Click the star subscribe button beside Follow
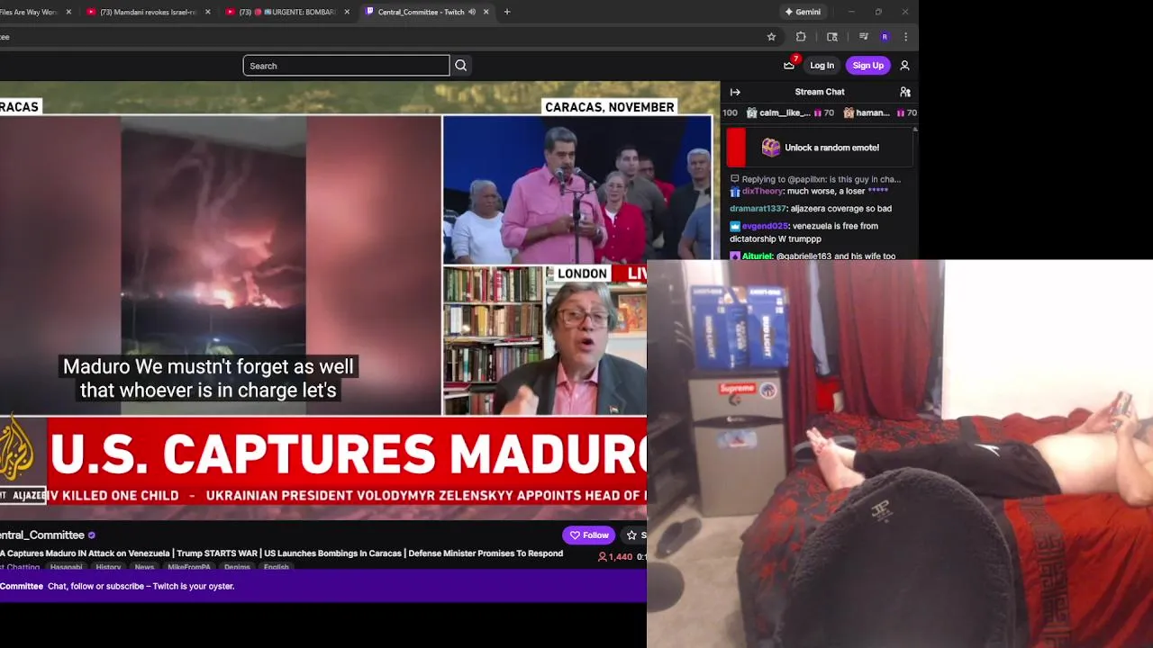The height and width of the screenshot is (648, 1153). point(634,535)
